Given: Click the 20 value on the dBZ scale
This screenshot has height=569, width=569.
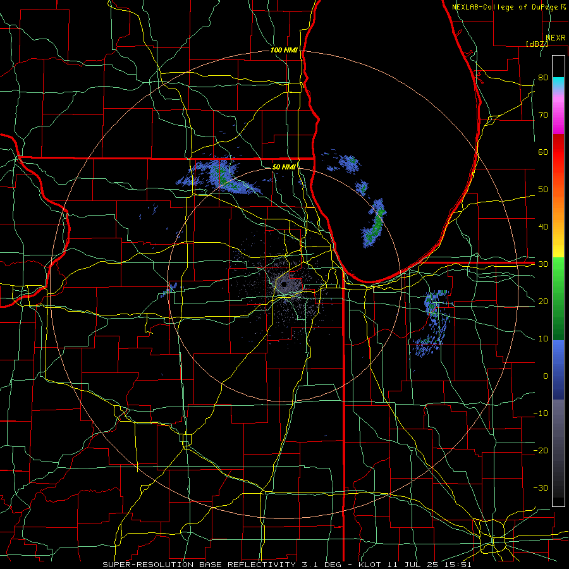Looking at the screenshot, I should 543,302.
